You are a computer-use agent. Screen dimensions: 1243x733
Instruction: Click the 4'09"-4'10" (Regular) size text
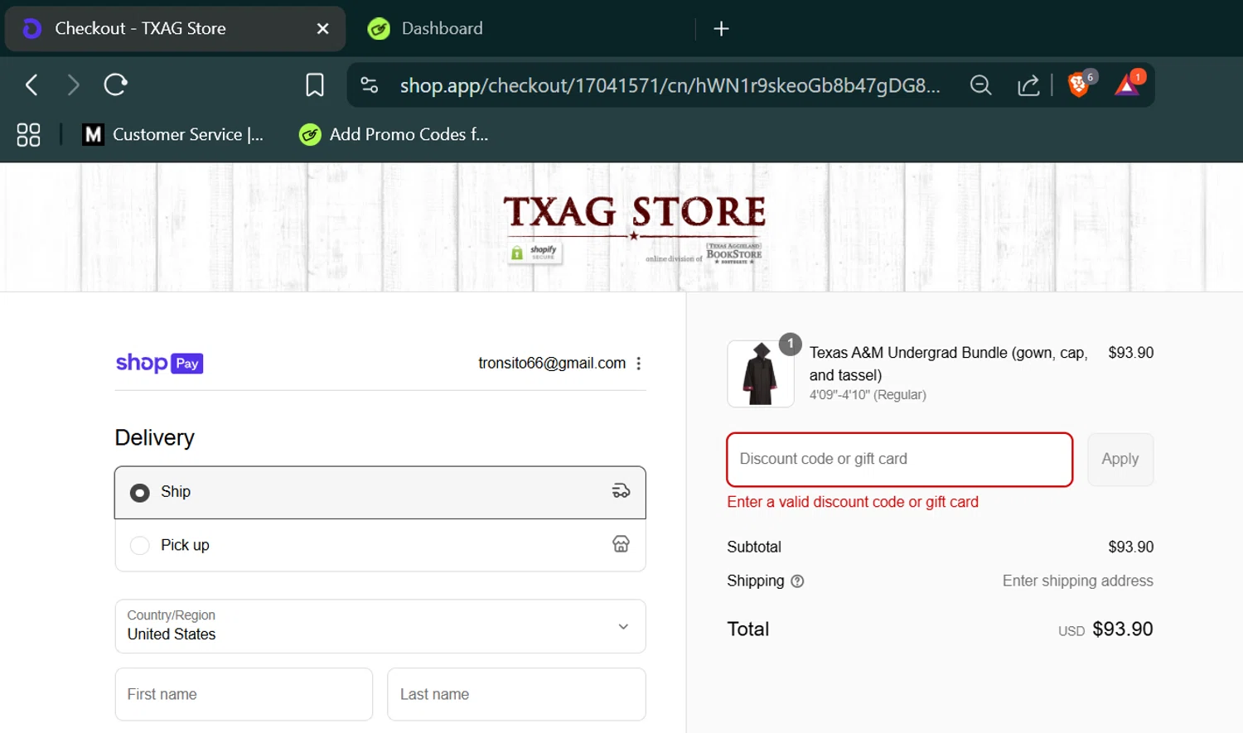click(x=868, y=395)
